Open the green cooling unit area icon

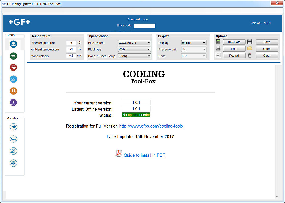(x=13, y=56)
